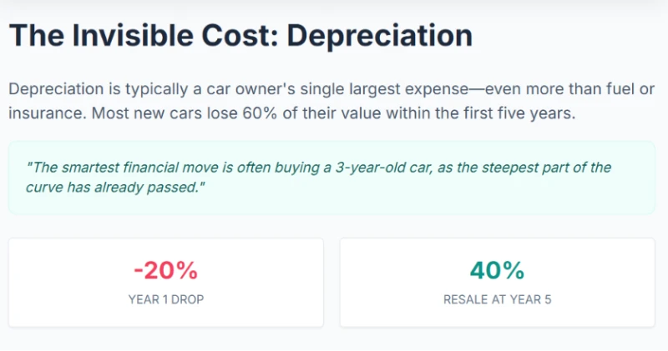
Task: Click the word "insurance" in the paragraph
Action: 47,113
